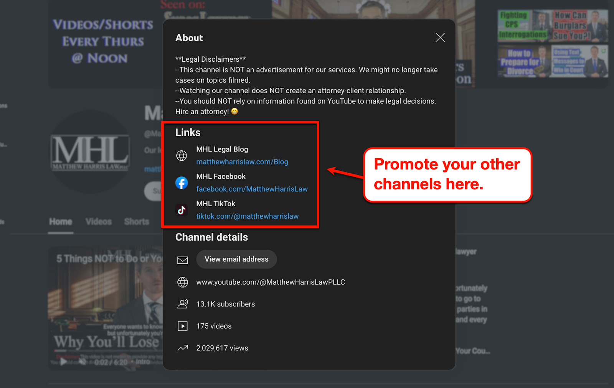Screen dimensions: 614x388
Task: Click the views trending-arrow icon
Action: (183, 348)
